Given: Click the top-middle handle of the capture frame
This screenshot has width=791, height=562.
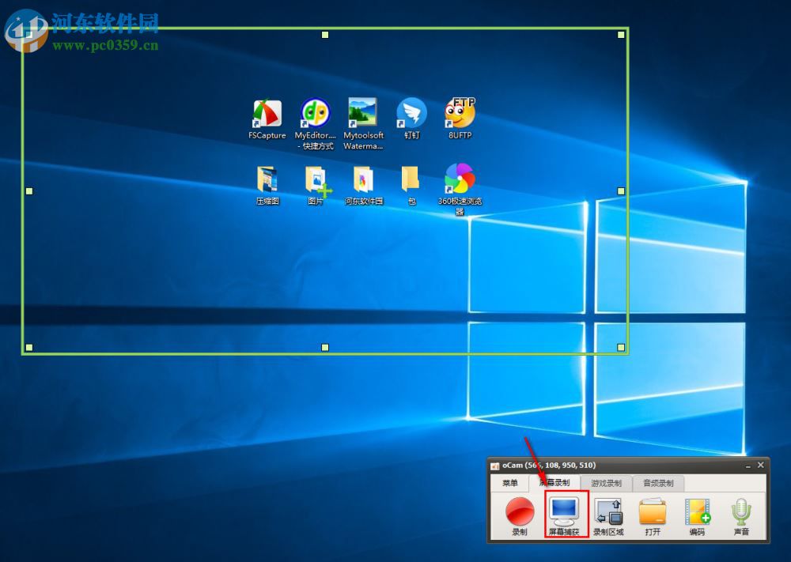Looking at the screenshot, I should (x=325, y=35).
